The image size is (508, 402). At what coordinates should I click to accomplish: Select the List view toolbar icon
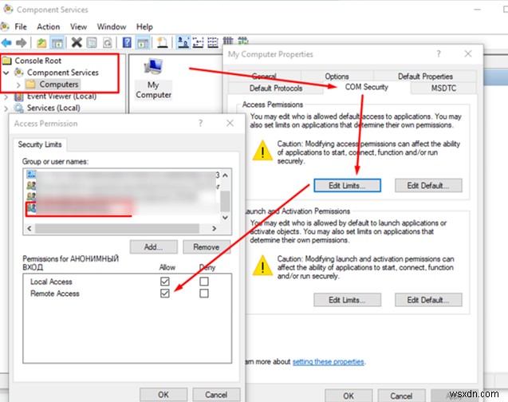click(212, 42)
